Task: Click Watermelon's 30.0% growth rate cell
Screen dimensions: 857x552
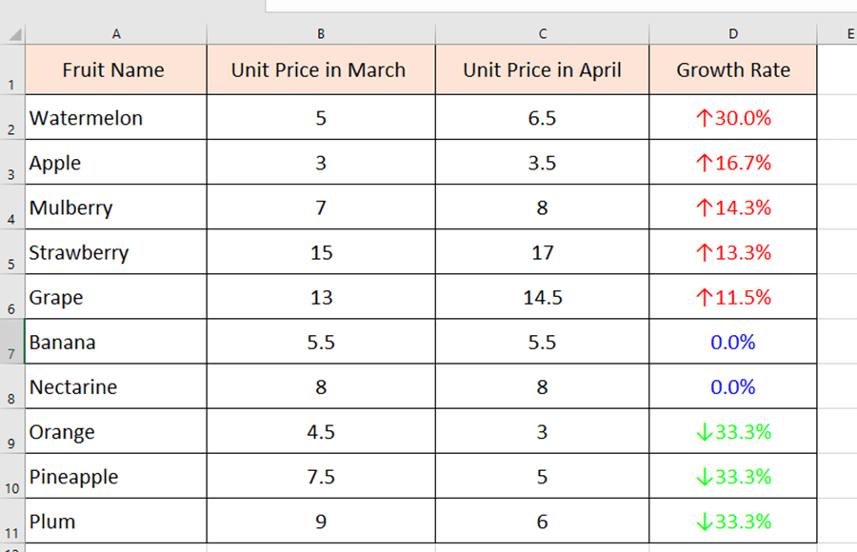Action: [x=733, y=118]
